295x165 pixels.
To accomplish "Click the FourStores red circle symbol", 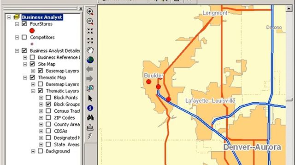I will 32,31.
